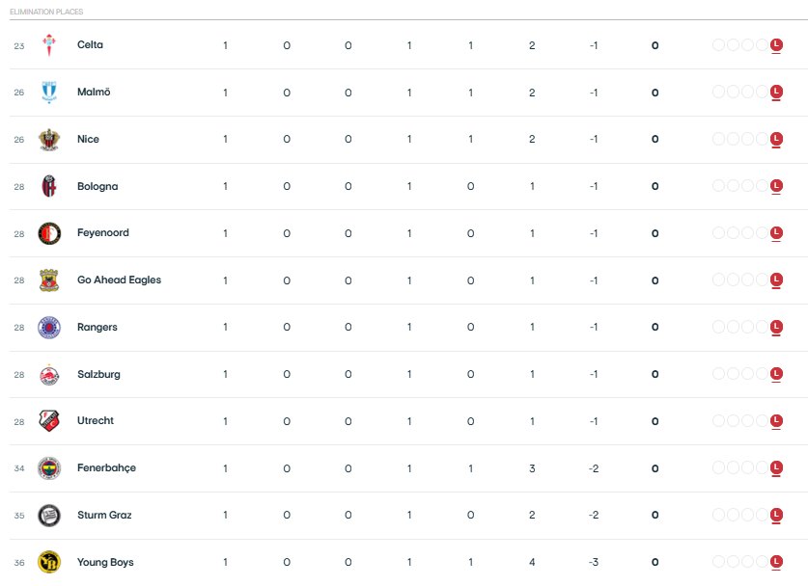This screenshot has width=808, height=586.
Task: Open the Utrecht team name link
Action: pos(96,420)
